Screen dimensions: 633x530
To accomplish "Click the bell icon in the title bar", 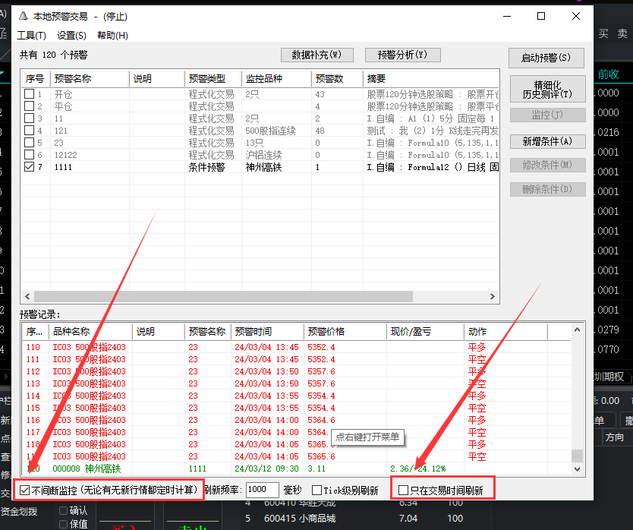I will click(24, 16).
